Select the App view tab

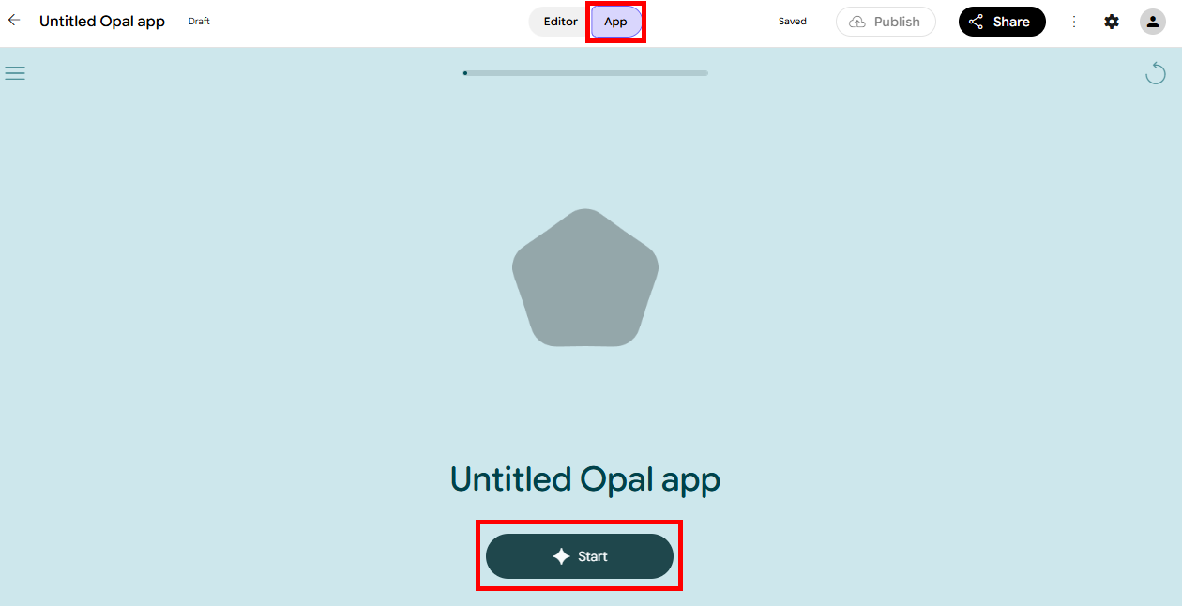pyautogui.click(x=615, y=22)
